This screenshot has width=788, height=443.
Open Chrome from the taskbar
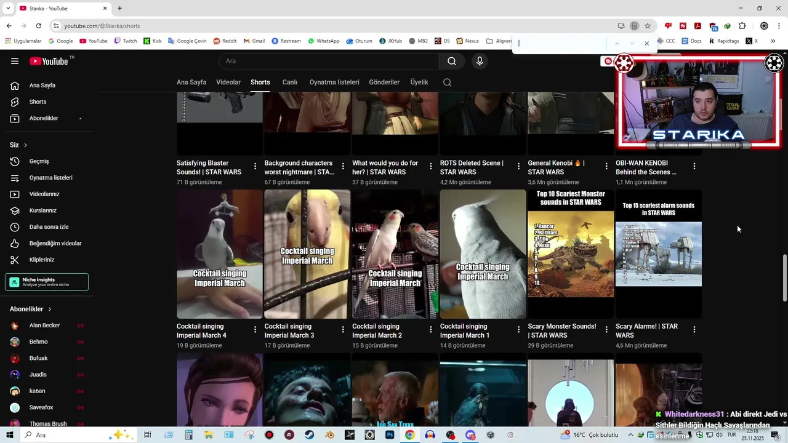click(409, 435)
